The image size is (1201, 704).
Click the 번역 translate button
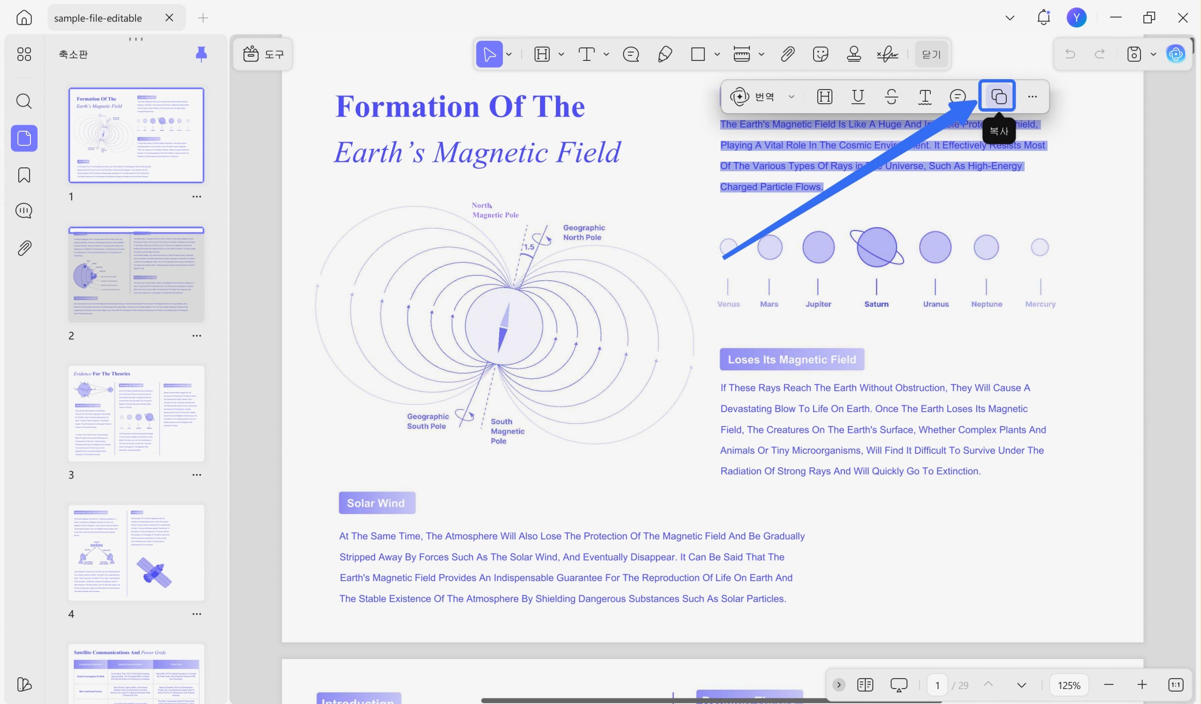(753, 97)
